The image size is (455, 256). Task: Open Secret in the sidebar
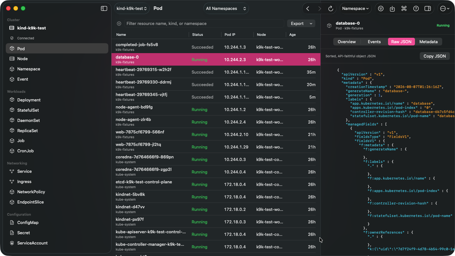pyautogui.click(x=57, y=233)
